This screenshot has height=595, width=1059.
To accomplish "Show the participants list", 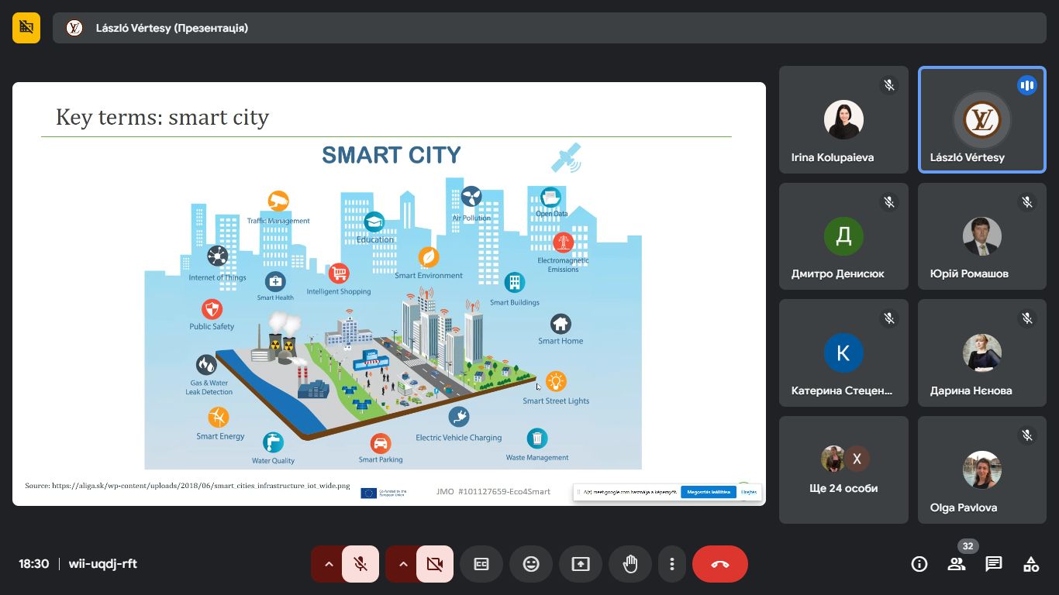I will point(957,564).
